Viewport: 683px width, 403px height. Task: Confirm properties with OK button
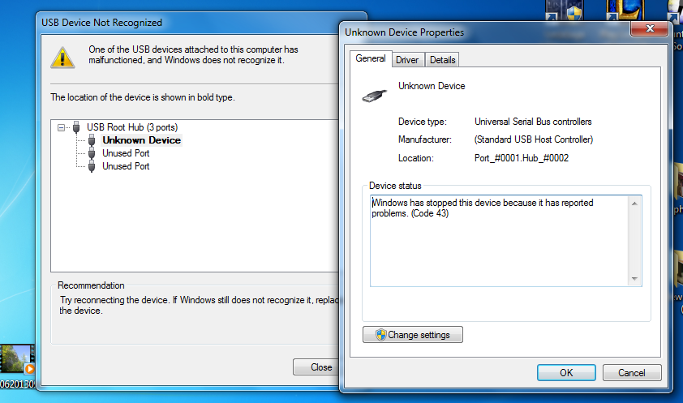(566, 373)
